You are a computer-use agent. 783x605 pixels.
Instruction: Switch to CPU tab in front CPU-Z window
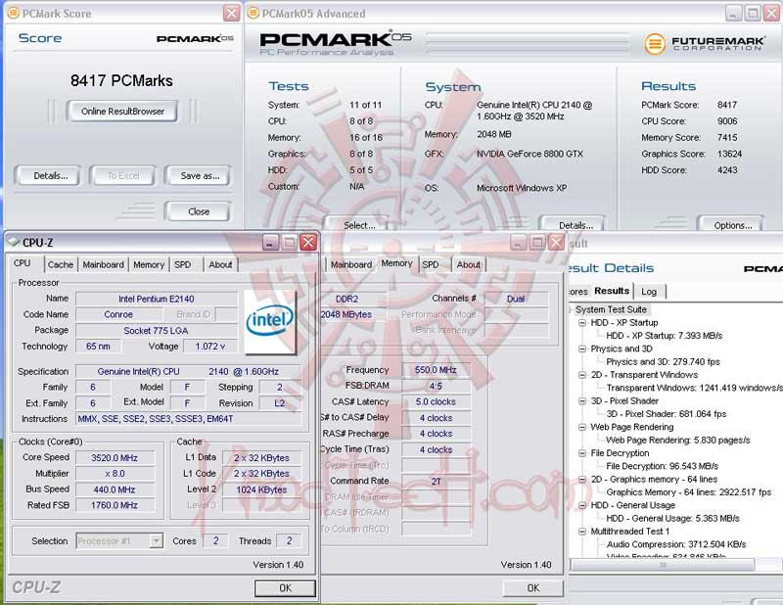tap(22, 263)
